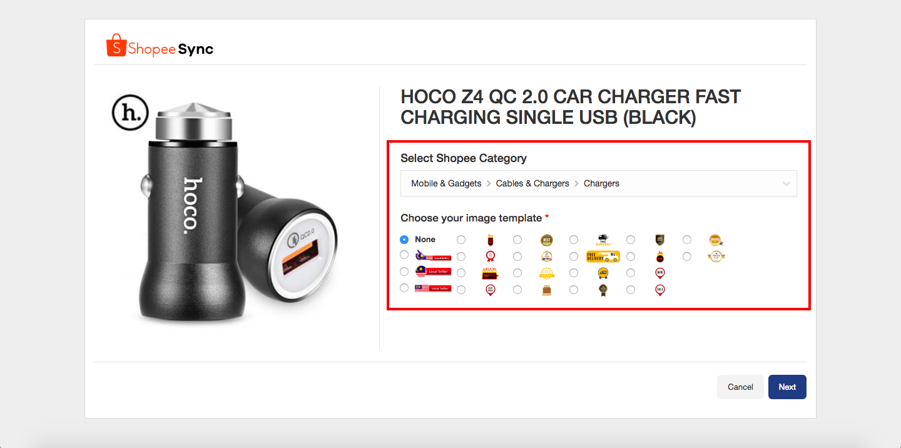The image size is (901, 448).
Task: Click the red SALE pin template icon
Action: pyautogui.click(x=659, y=290)
